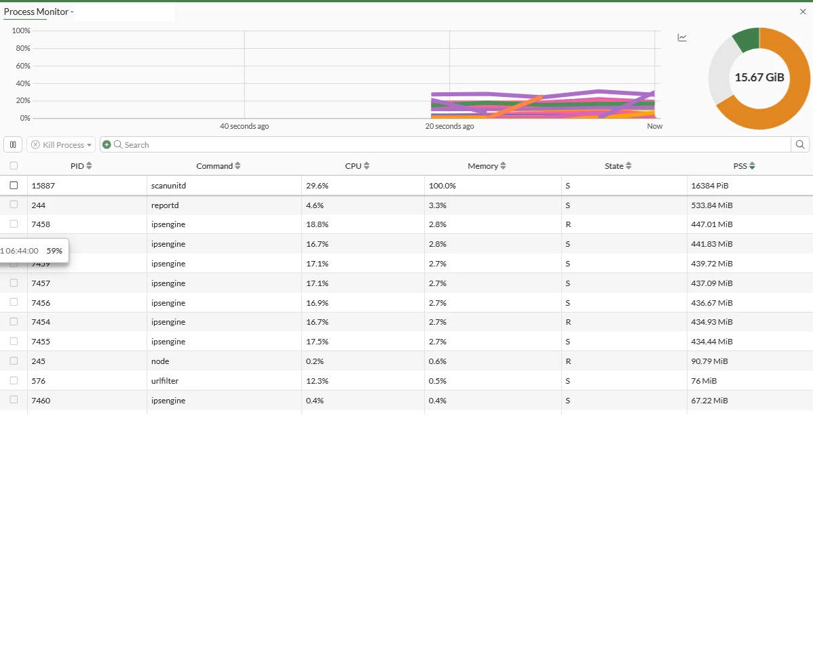This screenshot has height=665, width=813.
Task: Check the ipsengine process 7458
Action: 14,224
